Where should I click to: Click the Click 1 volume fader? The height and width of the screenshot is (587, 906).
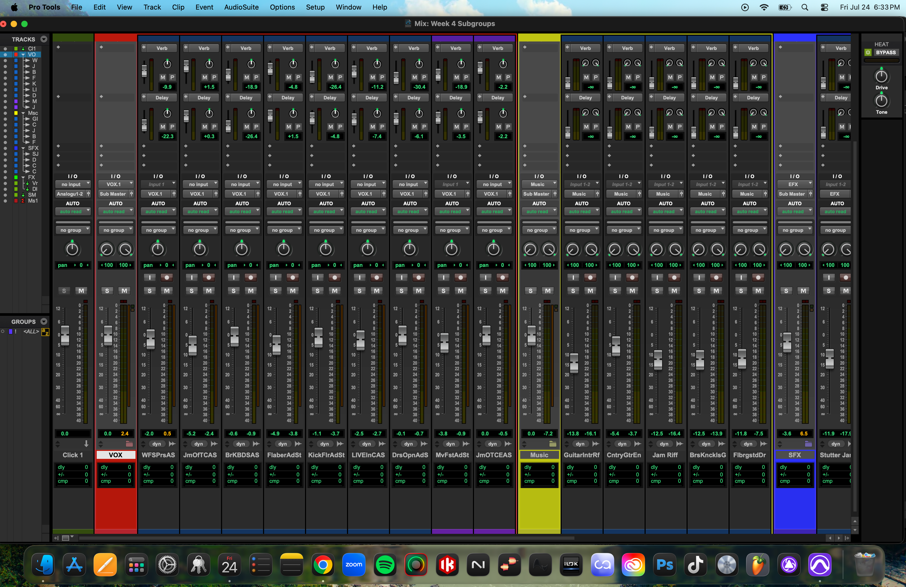(x=65, y=336)
